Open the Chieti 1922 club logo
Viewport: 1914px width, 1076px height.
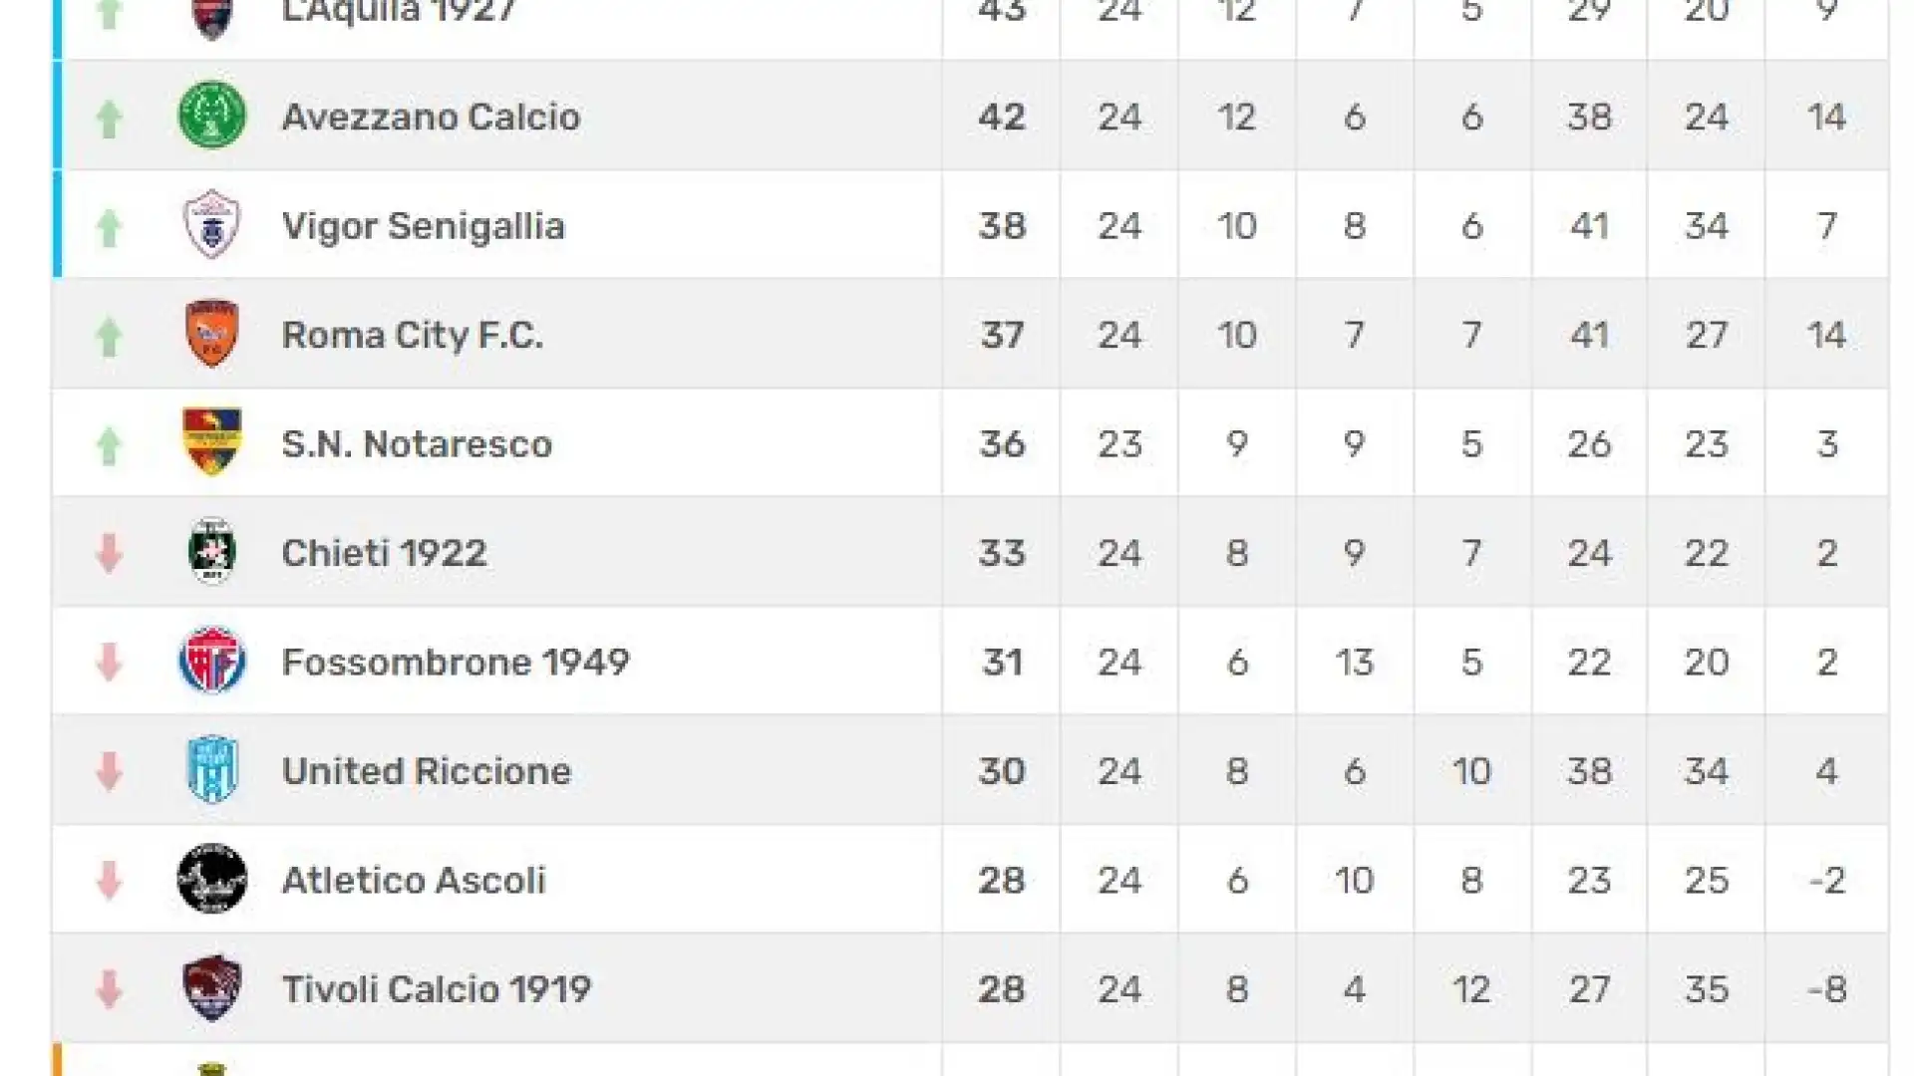(211, 552)
